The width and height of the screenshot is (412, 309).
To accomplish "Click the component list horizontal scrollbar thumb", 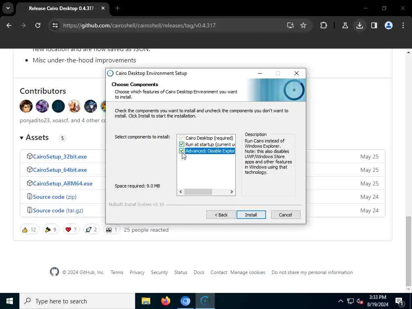I will pyautogui.click(x=198, y=192).
